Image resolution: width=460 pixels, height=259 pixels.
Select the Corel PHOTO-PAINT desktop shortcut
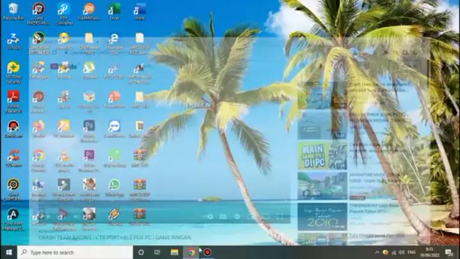pos(38,9)
